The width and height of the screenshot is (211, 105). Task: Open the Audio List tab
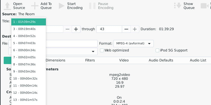pos(198,60)
